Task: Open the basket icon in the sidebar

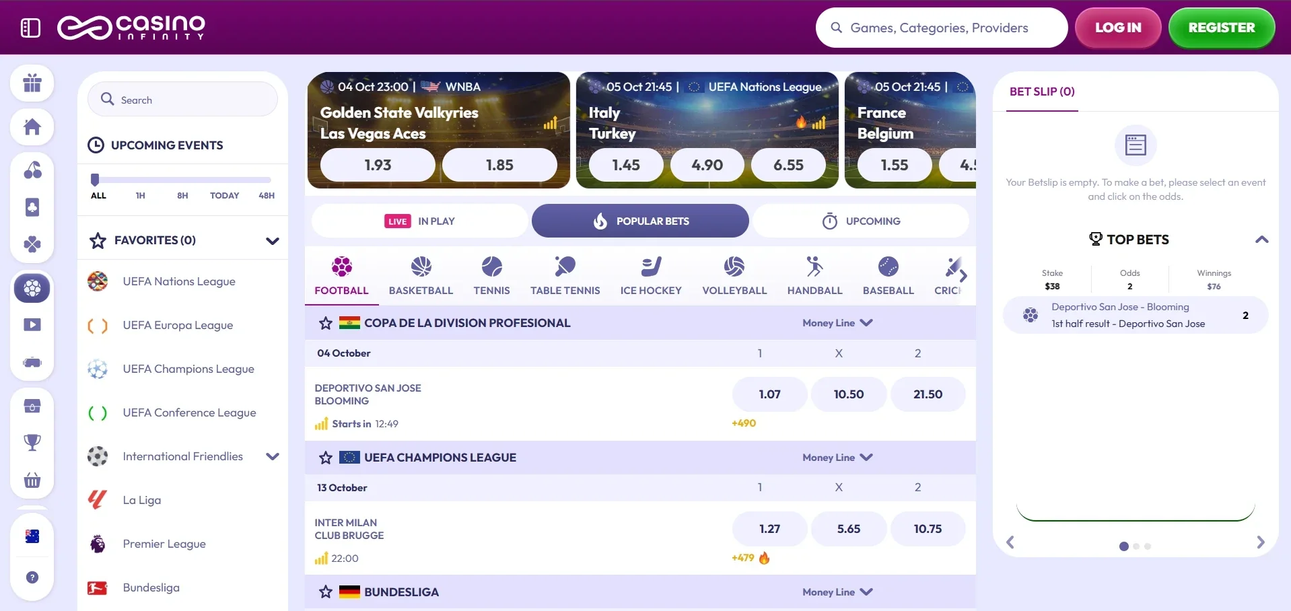Action: click(x=32, y=480)
